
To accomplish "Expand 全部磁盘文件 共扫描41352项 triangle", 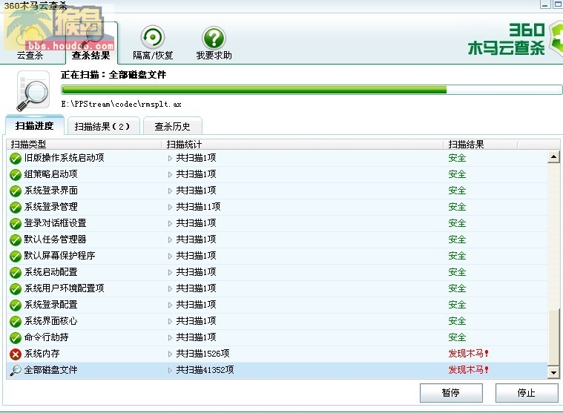I will pyautogui.click(x=170, y=370).
